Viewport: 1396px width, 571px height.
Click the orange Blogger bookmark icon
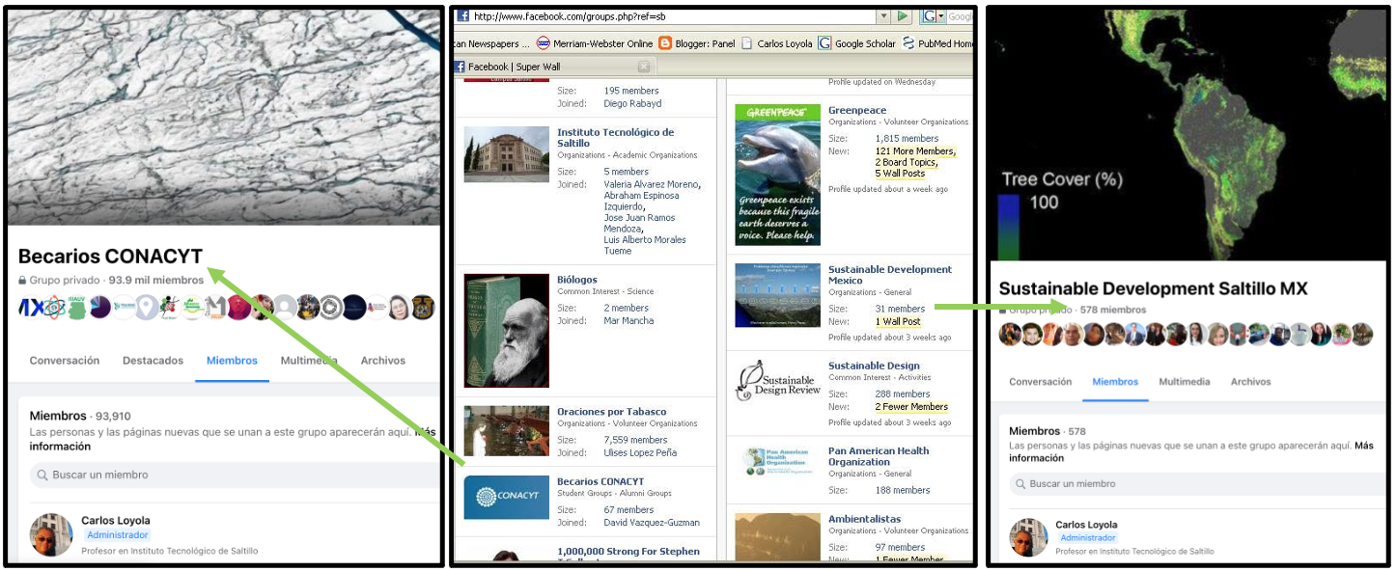pos(664,43)
